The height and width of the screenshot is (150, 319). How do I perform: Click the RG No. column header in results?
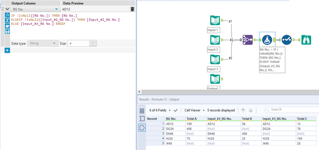(x=175, y=118)
